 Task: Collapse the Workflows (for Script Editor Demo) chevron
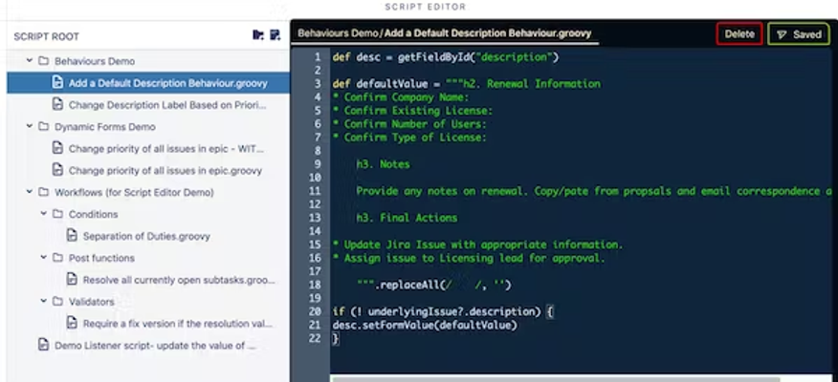click(30, 192)
